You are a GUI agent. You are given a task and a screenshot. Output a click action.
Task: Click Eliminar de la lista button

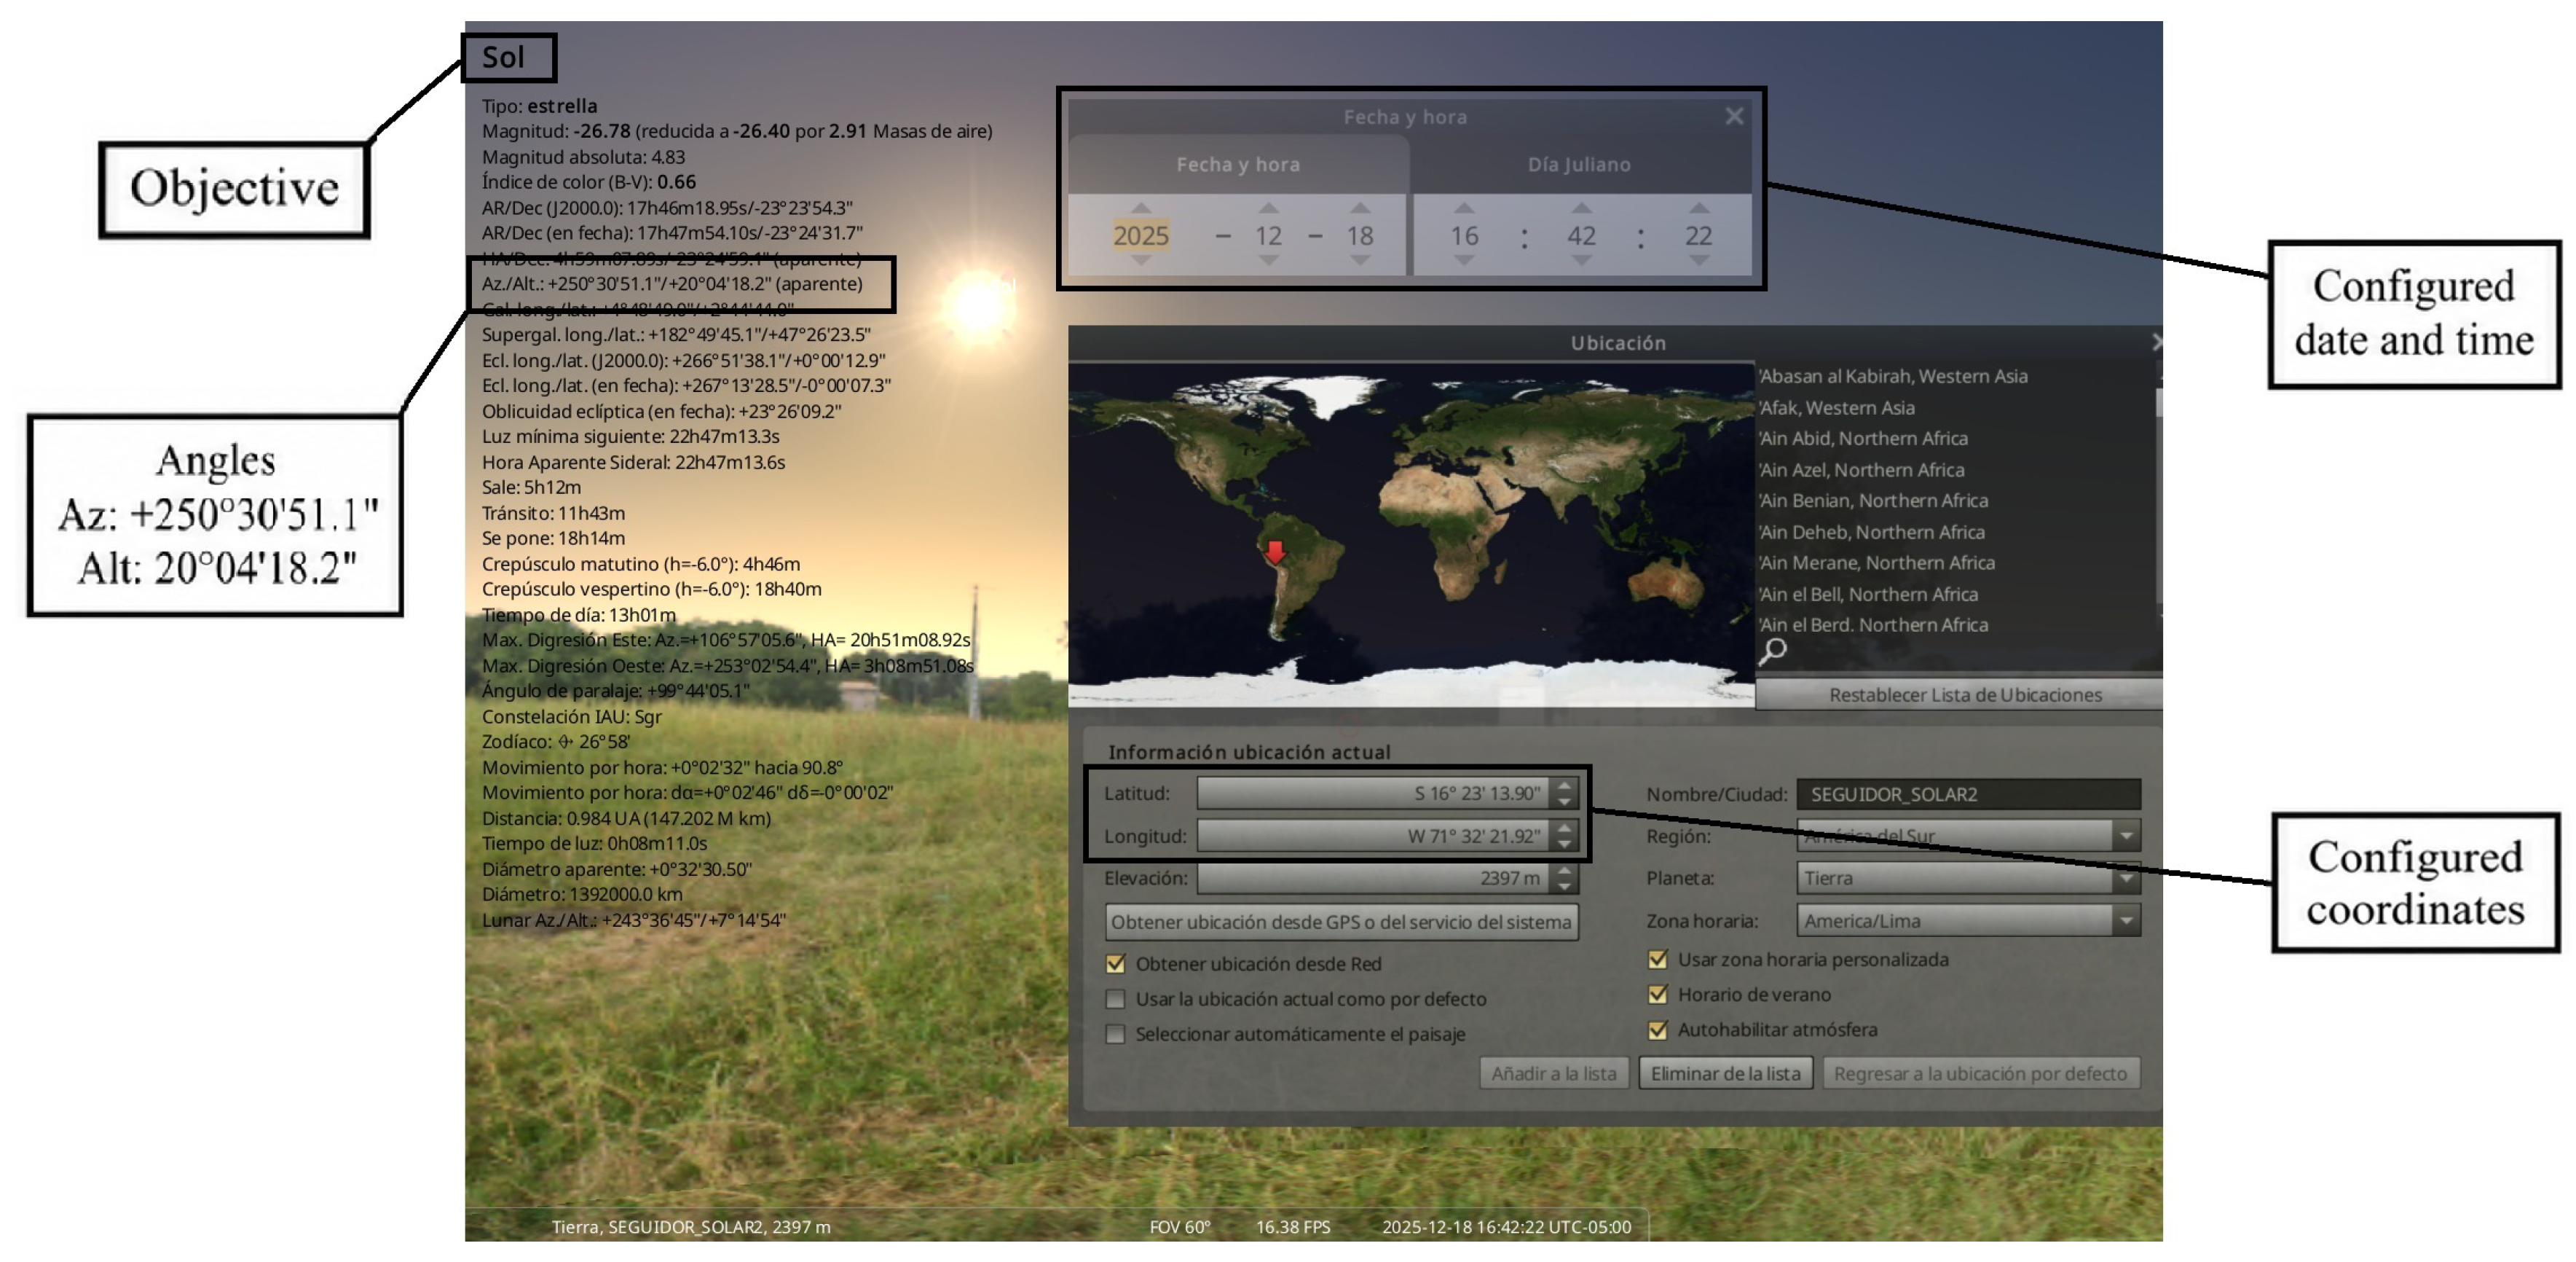[x=1725, y=1073]
